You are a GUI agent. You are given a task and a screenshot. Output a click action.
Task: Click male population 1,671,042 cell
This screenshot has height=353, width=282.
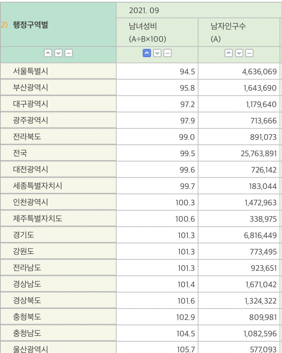coord(261,285)
